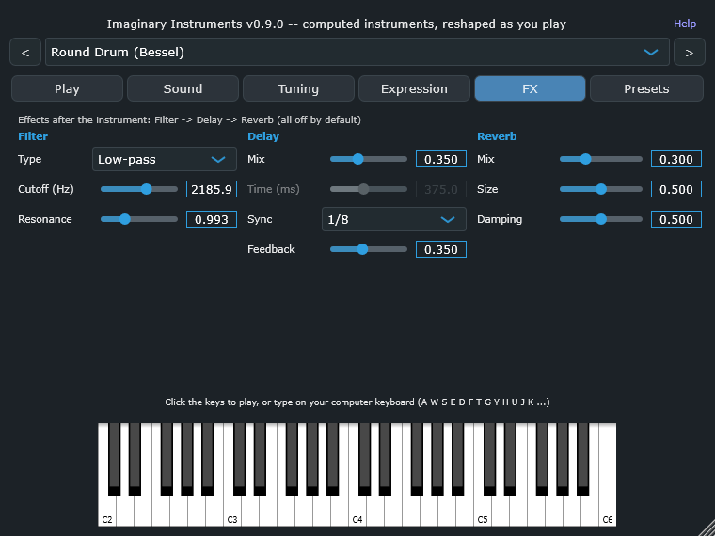Screen dimensions: 715x536
Task: Play the C4 key on the piano keyboard
Action: tap(357, 511)
